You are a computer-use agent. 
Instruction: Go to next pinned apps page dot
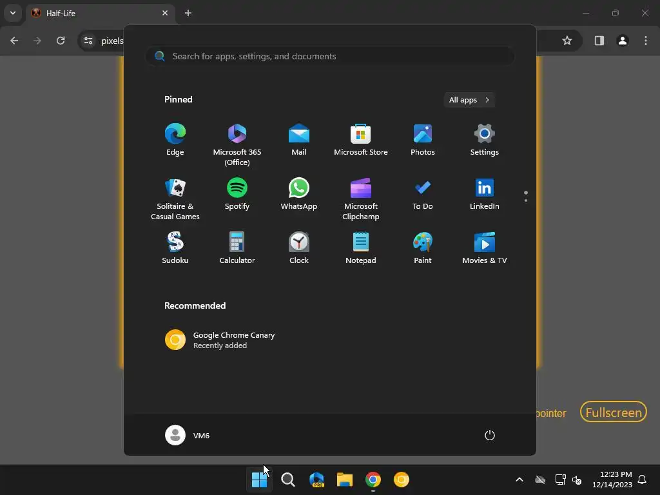(x=526, y=200)
